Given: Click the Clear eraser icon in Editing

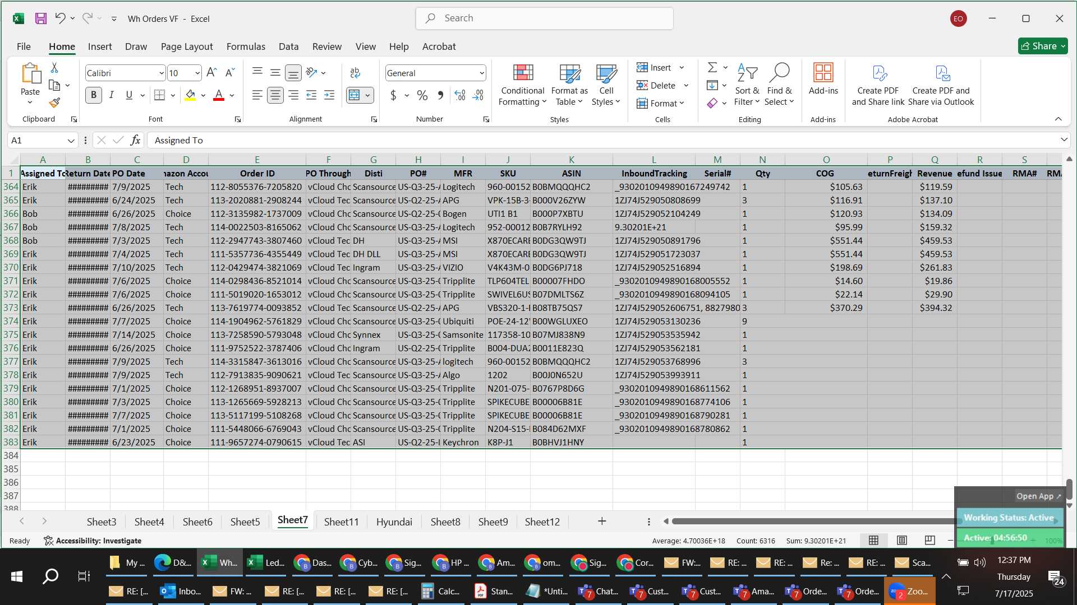Looking at the screenshot, I should tap(712, 103).
